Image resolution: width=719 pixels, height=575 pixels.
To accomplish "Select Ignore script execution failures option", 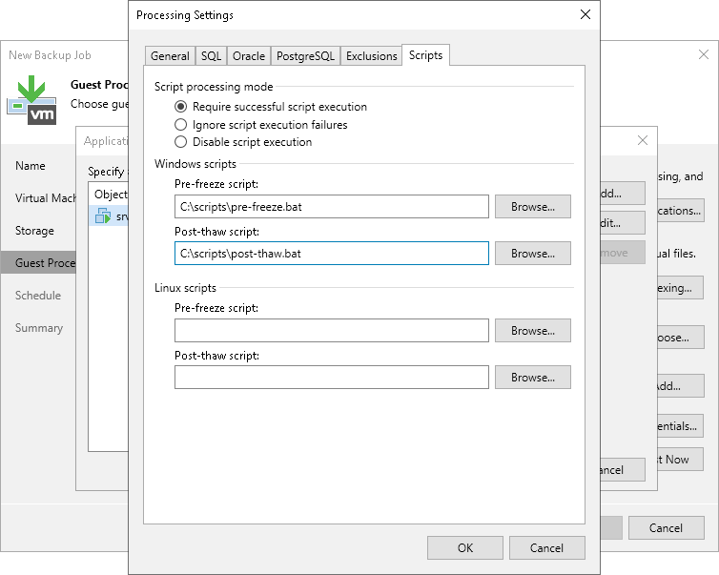I will click(x=181, y=125).
